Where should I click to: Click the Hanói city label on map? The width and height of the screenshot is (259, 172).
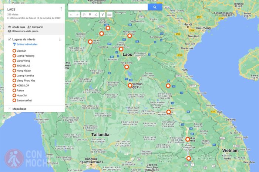pos(188,24)
